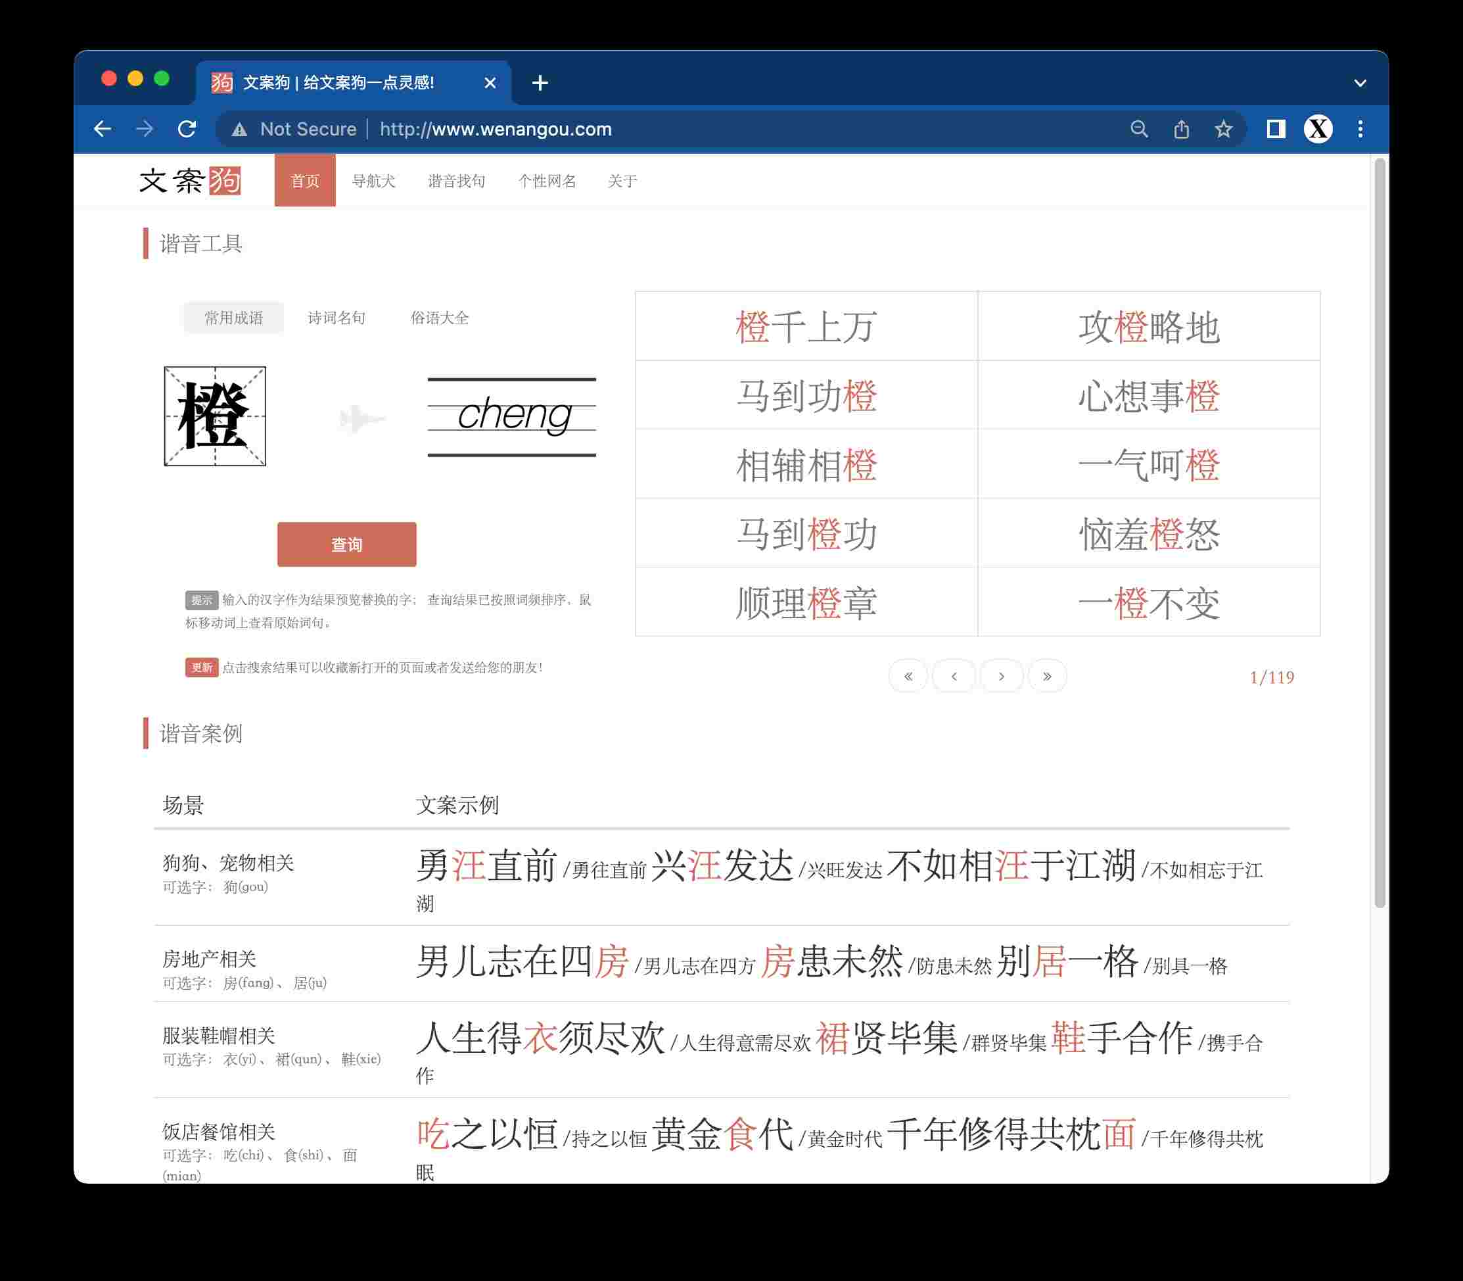Open the 关于 nav item
Image resolution: width=1463 pixels, height=1281 pixels.
pos(622,181)
